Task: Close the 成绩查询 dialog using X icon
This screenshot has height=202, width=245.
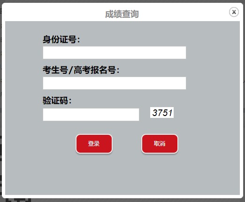Action: 234,12
